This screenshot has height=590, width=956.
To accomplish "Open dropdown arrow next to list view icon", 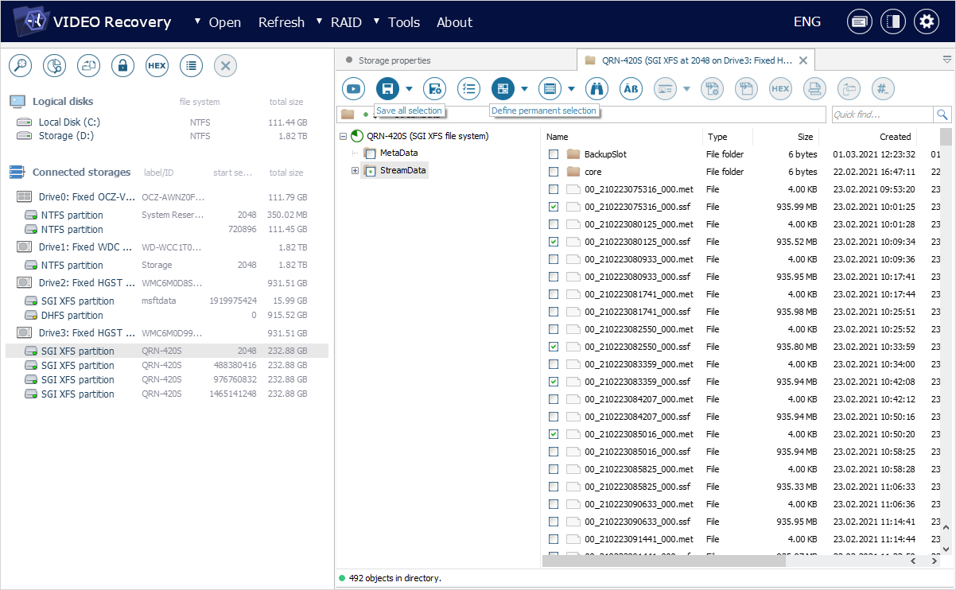I will [x=571, y=88].
